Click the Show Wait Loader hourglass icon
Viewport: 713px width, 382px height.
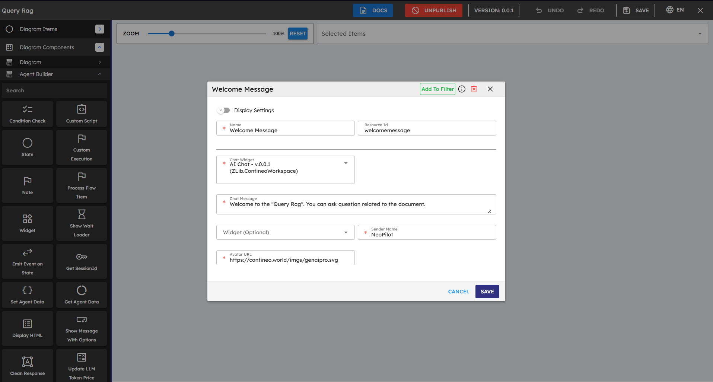coord(82,214)
